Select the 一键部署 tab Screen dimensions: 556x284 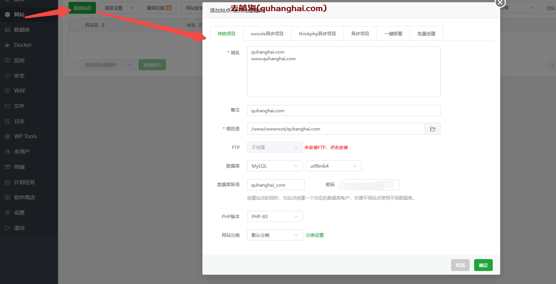click(393, 33)
